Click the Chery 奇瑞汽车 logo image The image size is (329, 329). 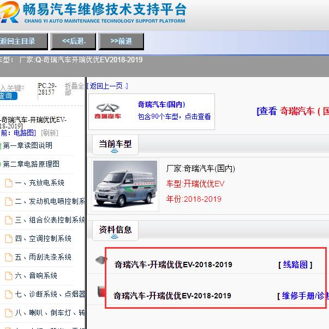click(x=107, y=111)
